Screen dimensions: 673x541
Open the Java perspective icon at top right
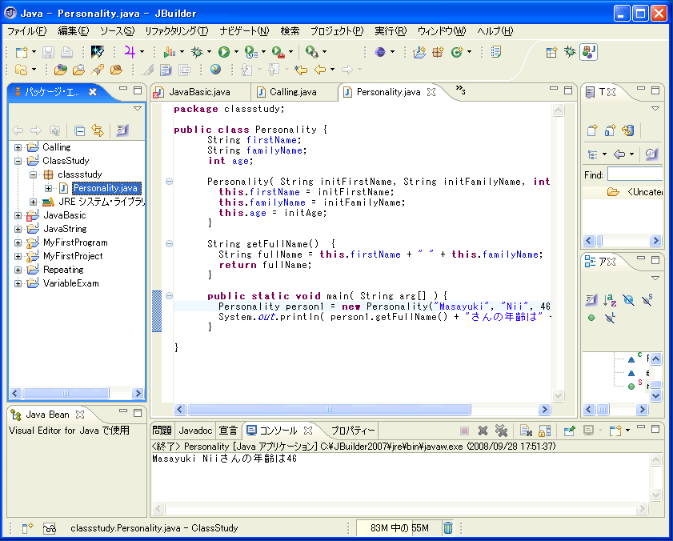click(589, 52)
